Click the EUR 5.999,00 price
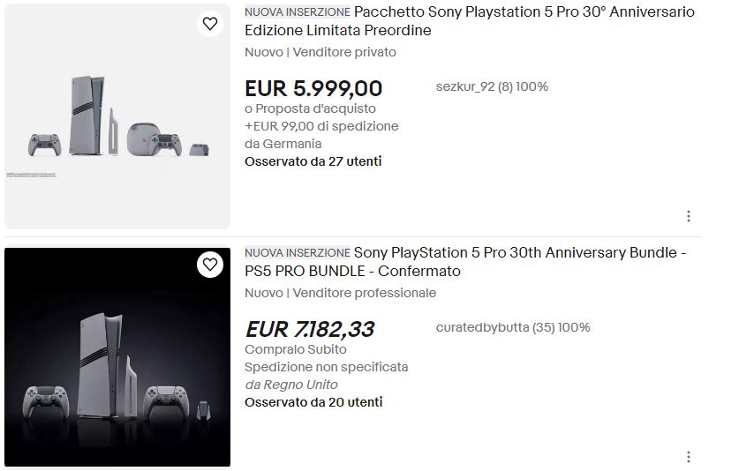The width and height of the screenshot is (739, 471). tap(313, 88)
